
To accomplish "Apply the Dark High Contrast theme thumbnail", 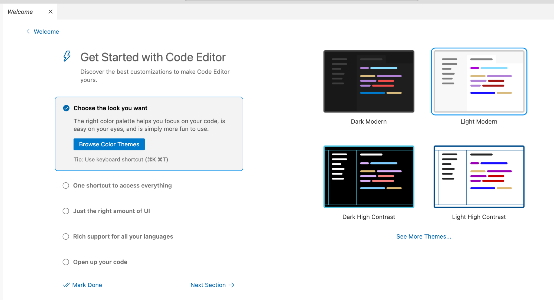I will [x=368, y=176].
